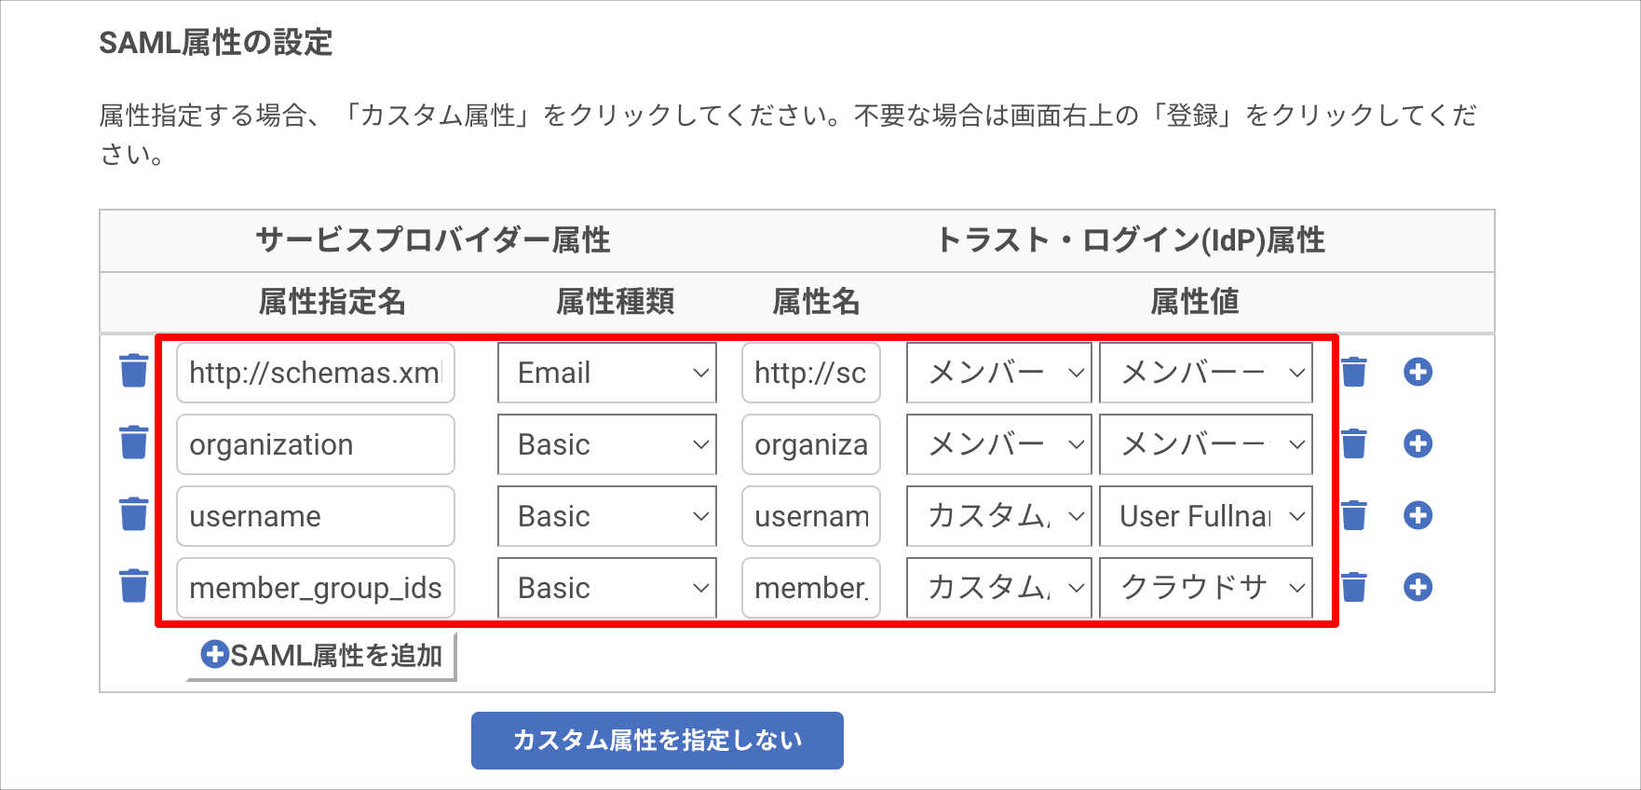
Task: Click right trash icon on Email row
Action: (1354, 372)
